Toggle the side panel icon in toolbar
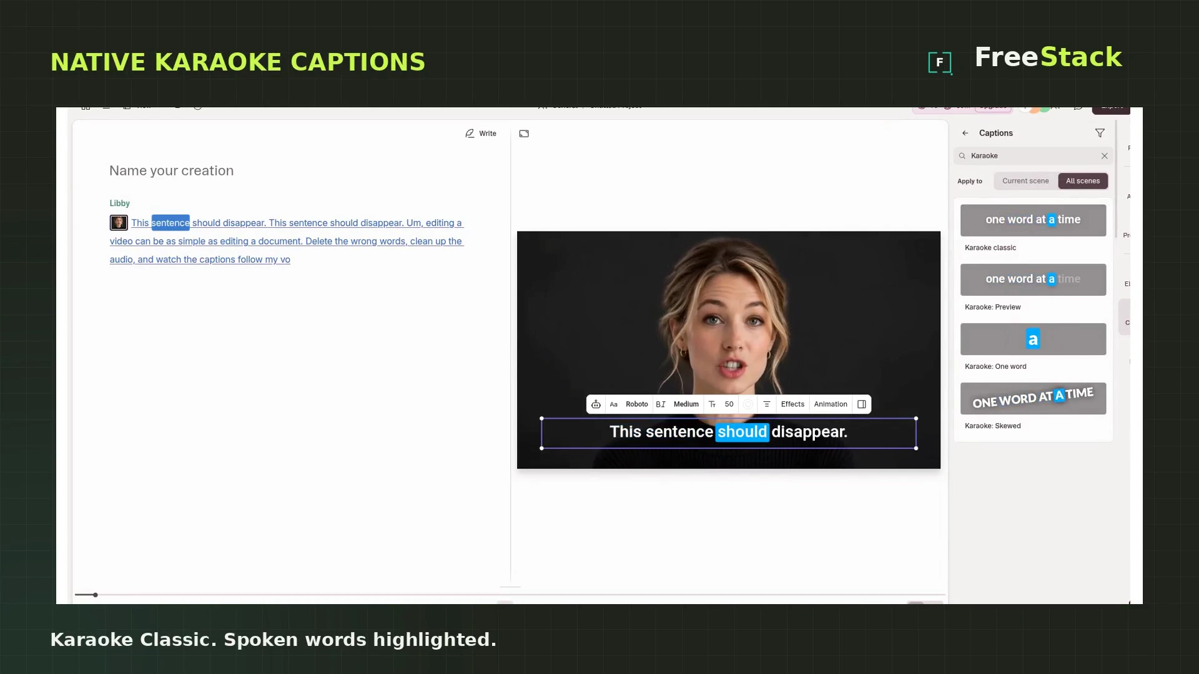This screenshot has height=674, width=1199. coord(862,404)
